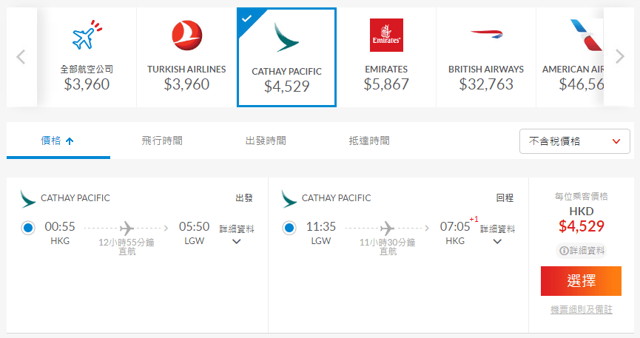
Task: Select the 11:35 LGW return flight radio
Action: 289,228
